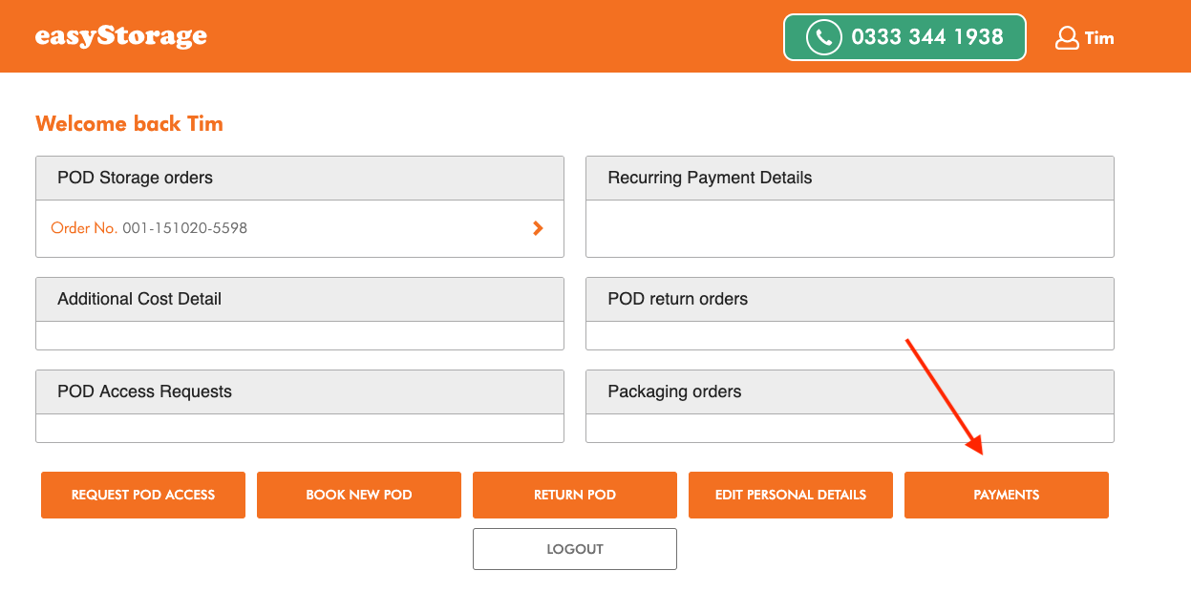This screenshot has height=592, width=1191.
Task: Open Order No. 001-151020-5598
Action: click(149, 228)
